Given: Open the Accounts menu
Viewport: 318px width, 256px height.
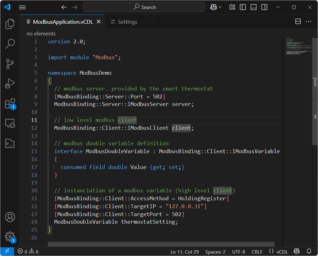Looking at the screenshot, I should click(10, 217).
